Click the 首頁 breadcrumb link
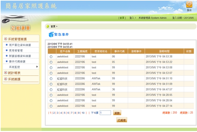 53,26
